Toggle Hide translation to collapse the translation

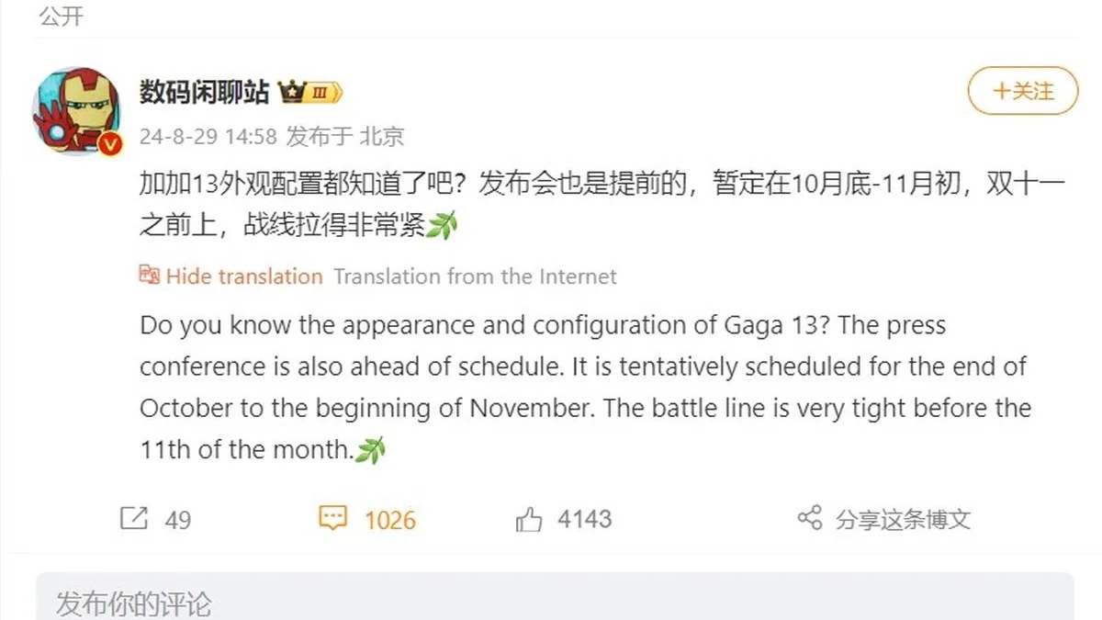coord(244,276)
